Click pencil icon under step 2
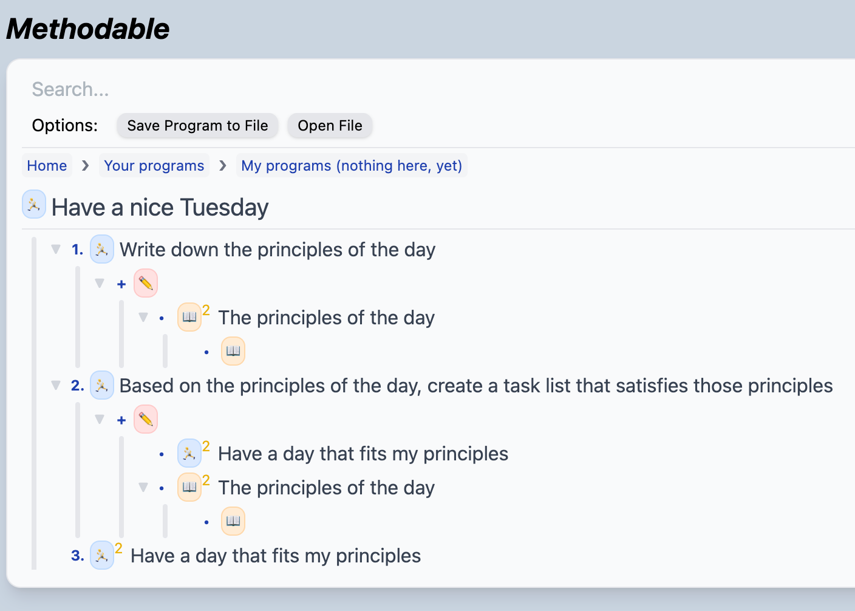This screenshot has width=855, height=611. point(146,419)
